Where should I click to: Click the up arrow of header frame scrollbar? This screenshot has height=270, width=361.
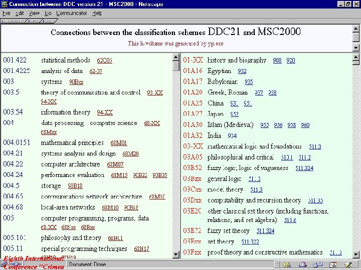[356, 29]
